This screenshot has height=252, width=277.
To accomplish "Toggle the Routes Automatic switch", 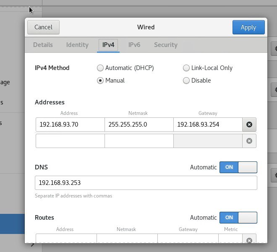I will (x=238, y=218).
